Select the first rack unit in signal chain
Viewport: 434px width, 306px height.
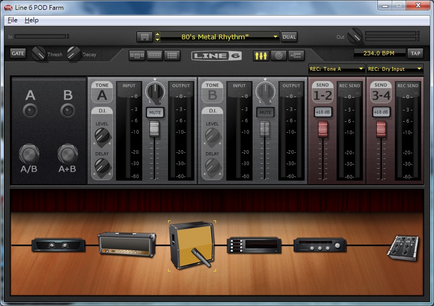(58, 245)
